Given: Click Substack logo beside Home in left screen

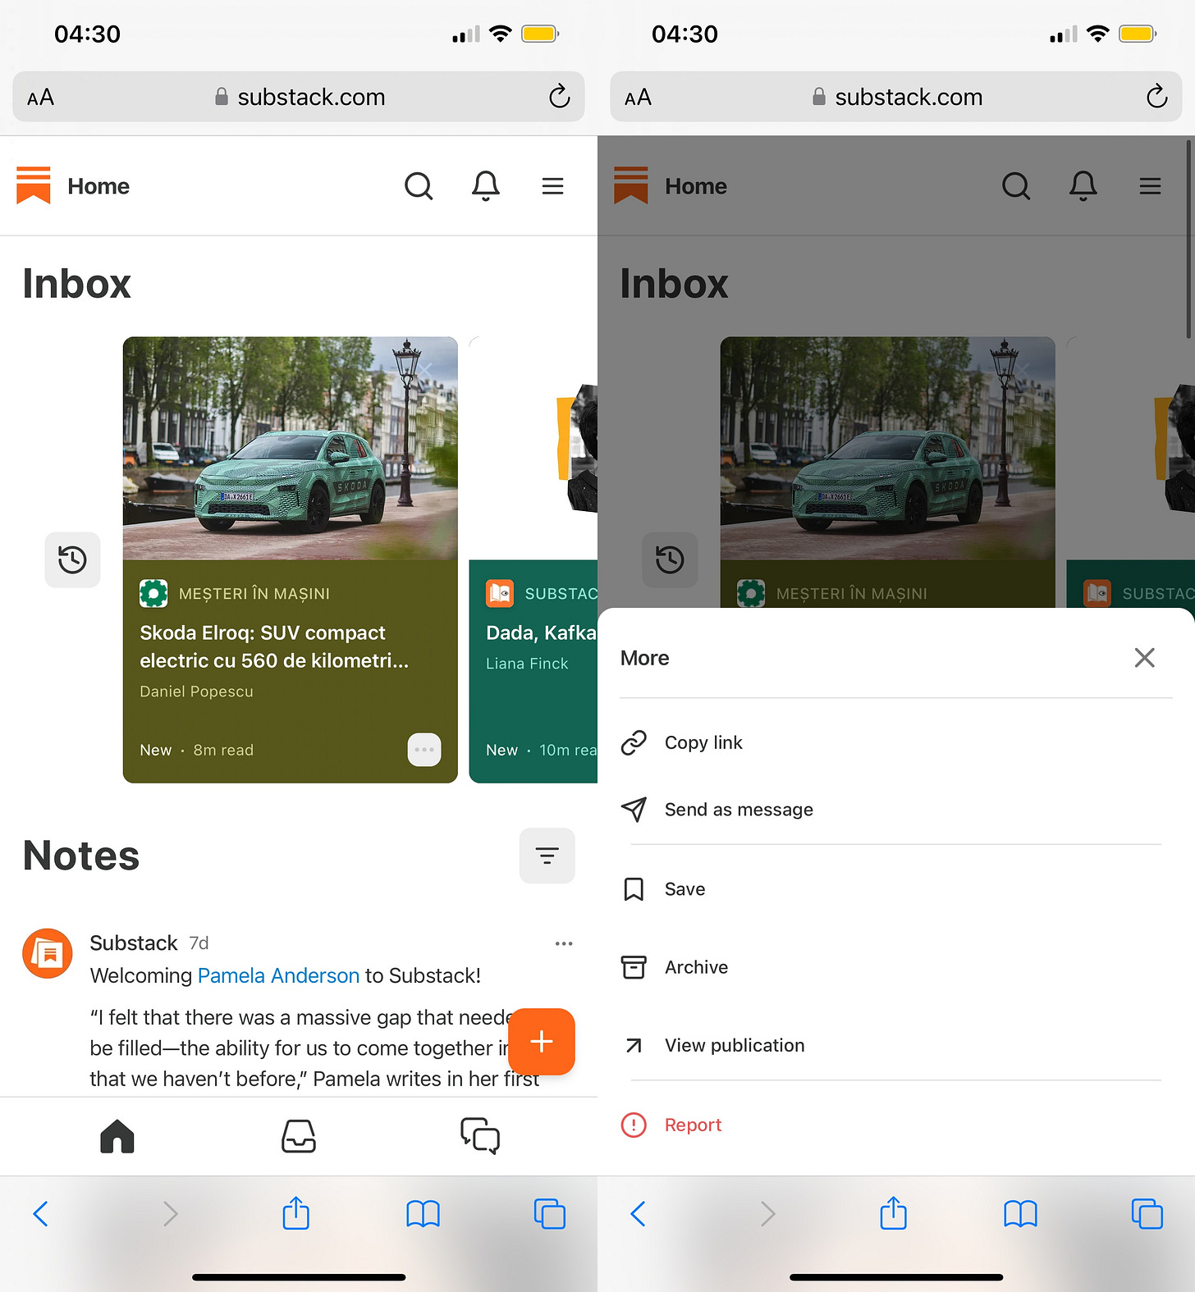Looking at the screenshot, I should 34,185.
